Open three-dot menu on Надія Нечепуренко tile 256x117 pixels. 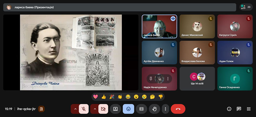click(168, 79)
